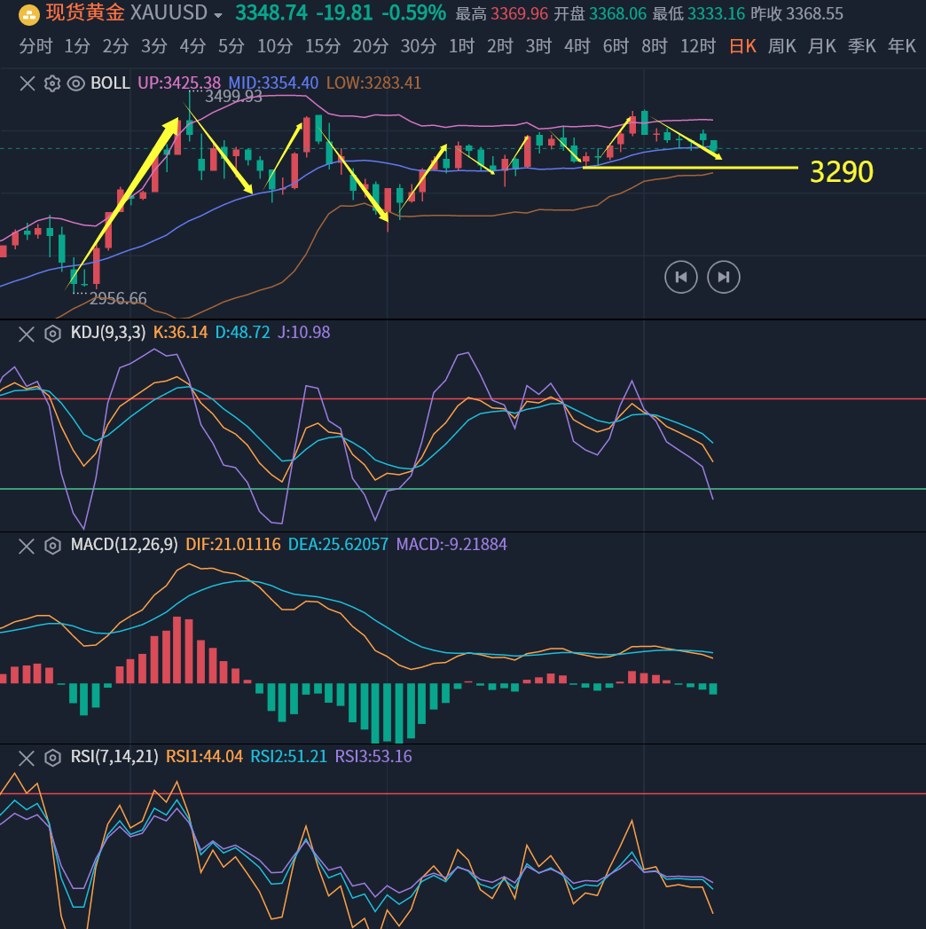Click the gold XAUUSD symbol icon
926x929 pixels.
pos(29,14)
